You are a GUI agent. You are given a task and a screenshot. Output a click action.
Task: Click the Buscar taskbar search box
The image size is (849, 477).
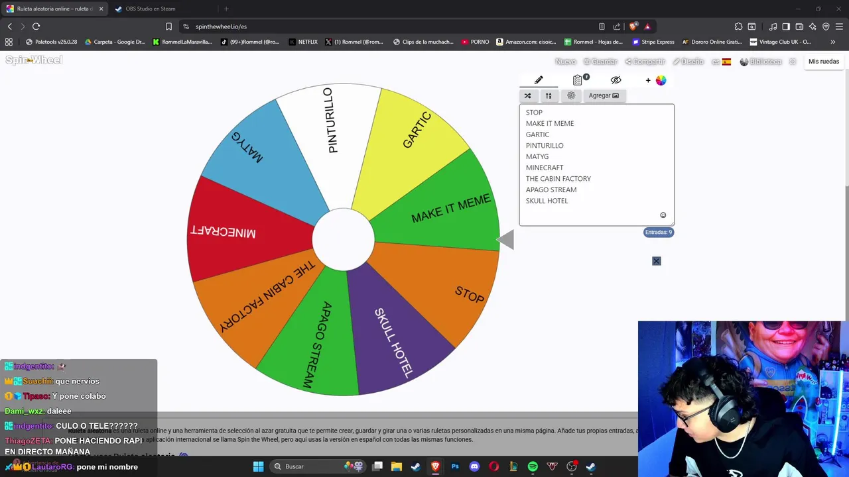tap(318, 466)
